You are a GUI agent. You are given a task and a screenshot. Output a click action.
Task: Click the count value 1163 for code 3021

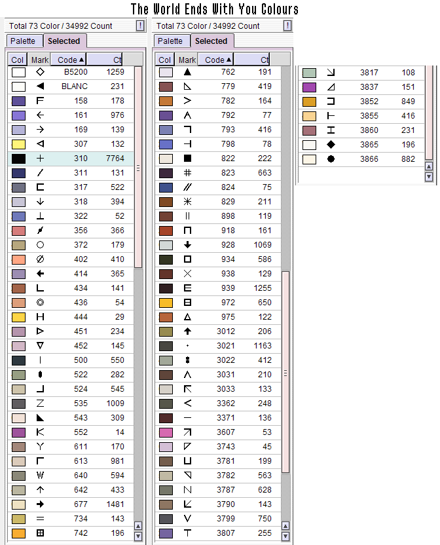pyautogui.click(x=263, y=346)
